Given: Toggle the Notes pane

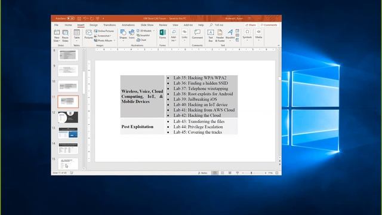Looking at the screenshot, I should (203, 173).
